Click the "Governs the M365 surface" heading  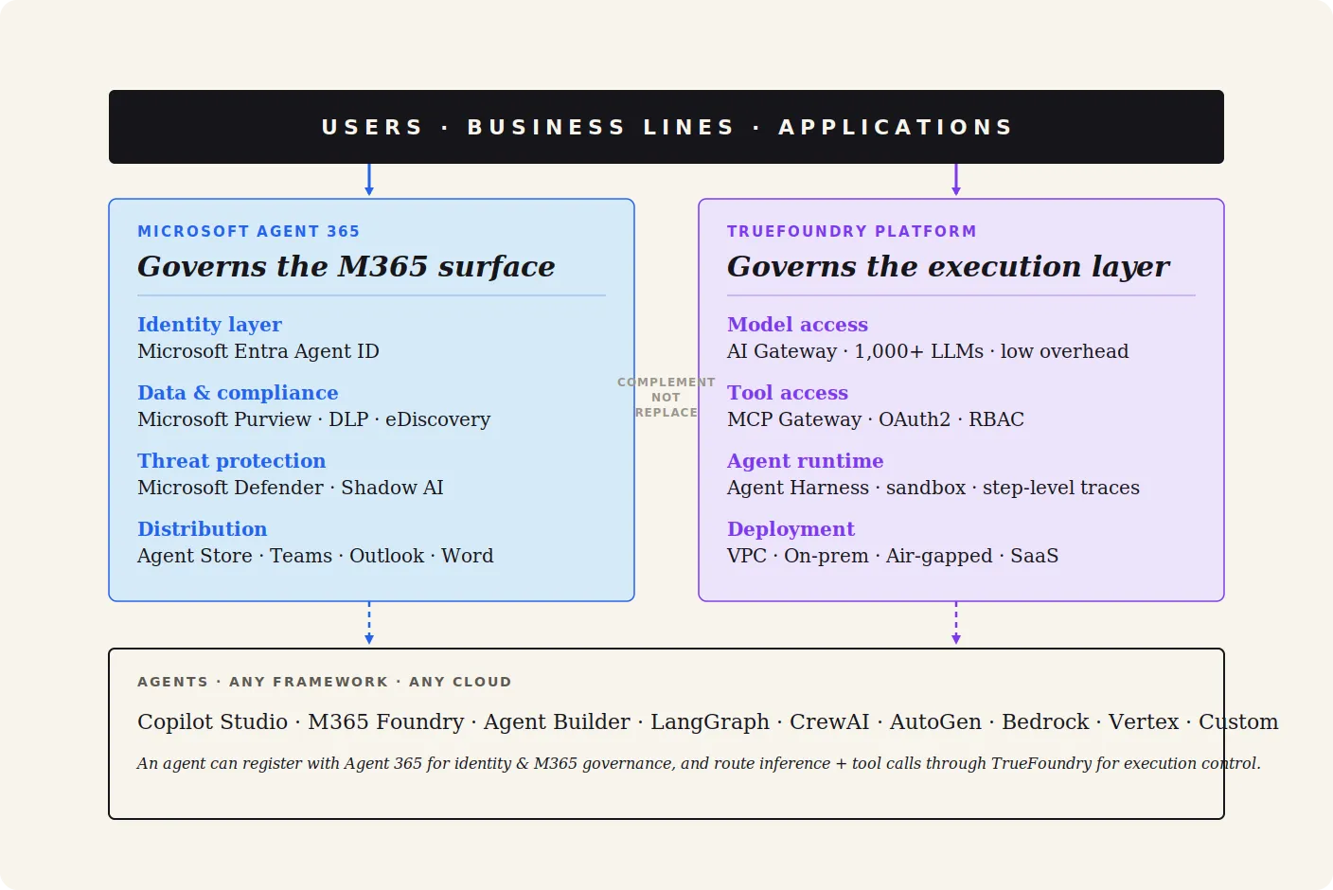coord(347,266)
